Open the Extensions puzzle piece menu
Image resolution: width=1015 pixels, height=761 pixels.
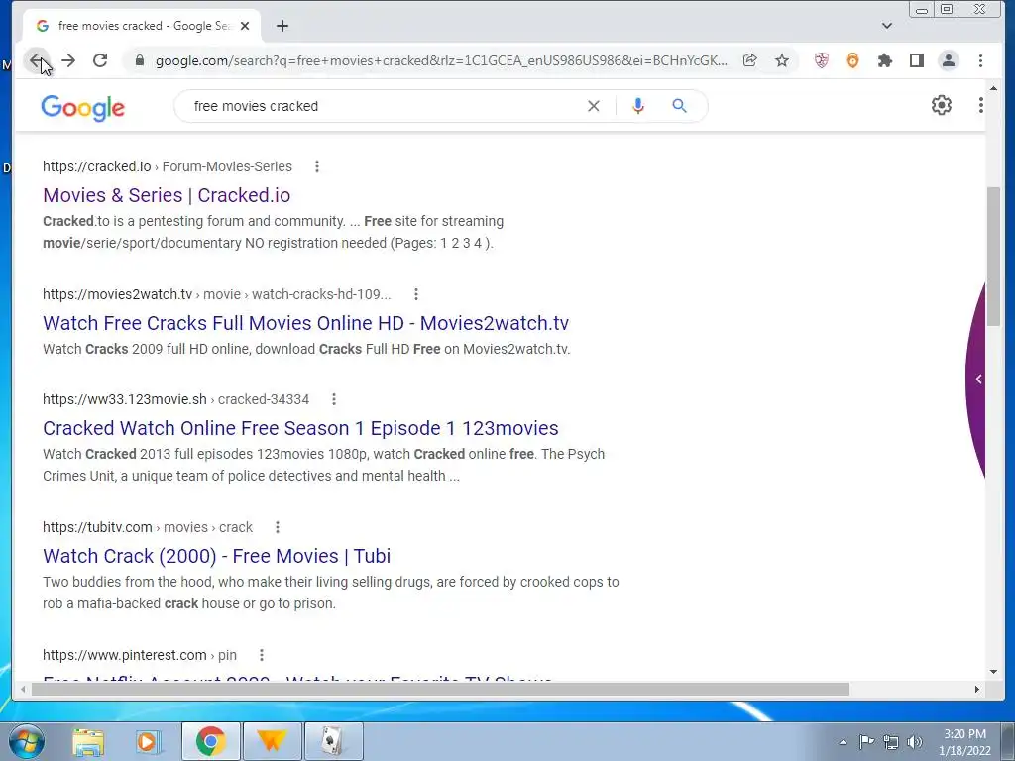pos(884,60)
